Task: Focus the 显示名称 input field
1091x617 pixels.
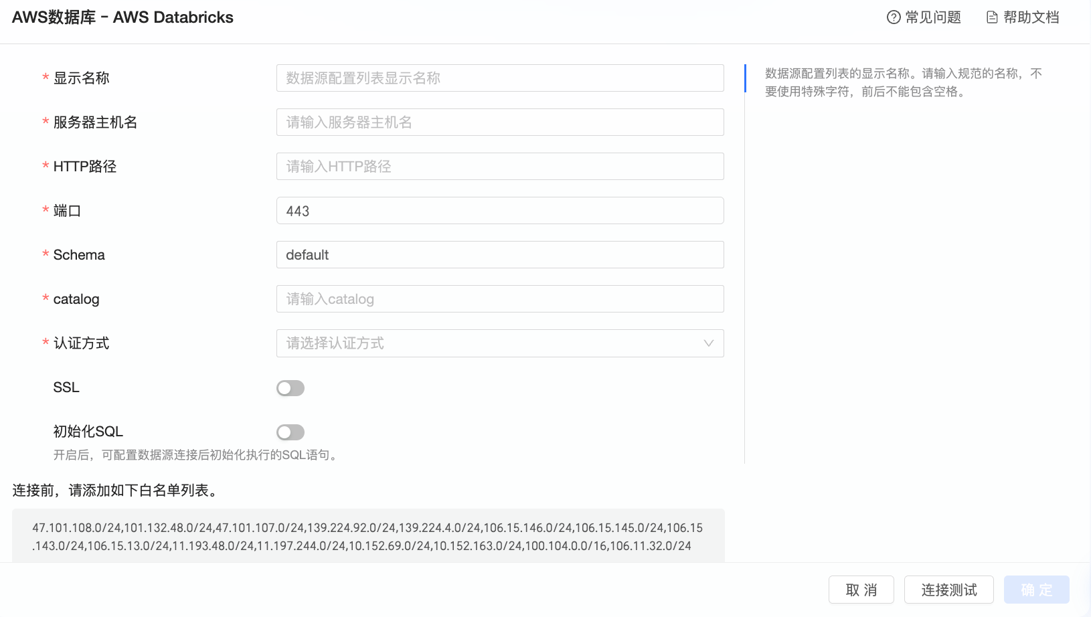Action: [x=500, y=78]
